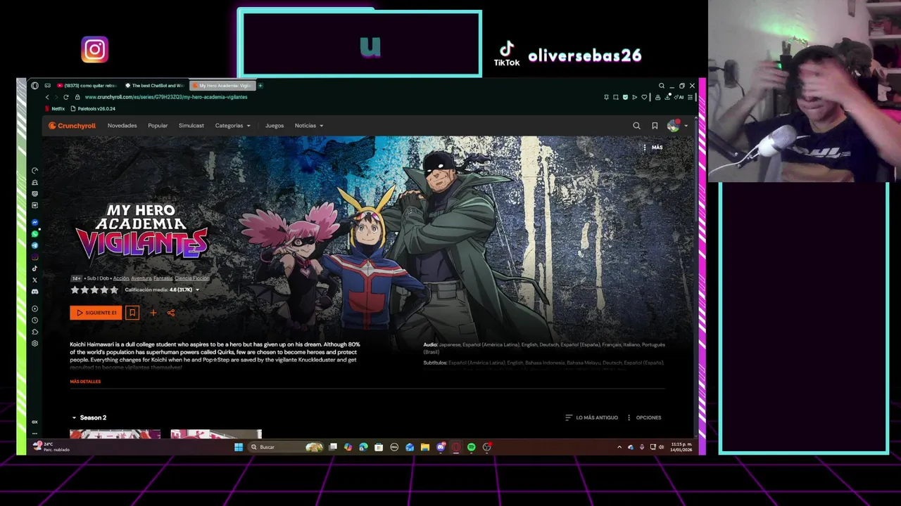
Task: Add series to a Crunchylist plus icon
Action: pyautogui.click(x=153, y=313)
